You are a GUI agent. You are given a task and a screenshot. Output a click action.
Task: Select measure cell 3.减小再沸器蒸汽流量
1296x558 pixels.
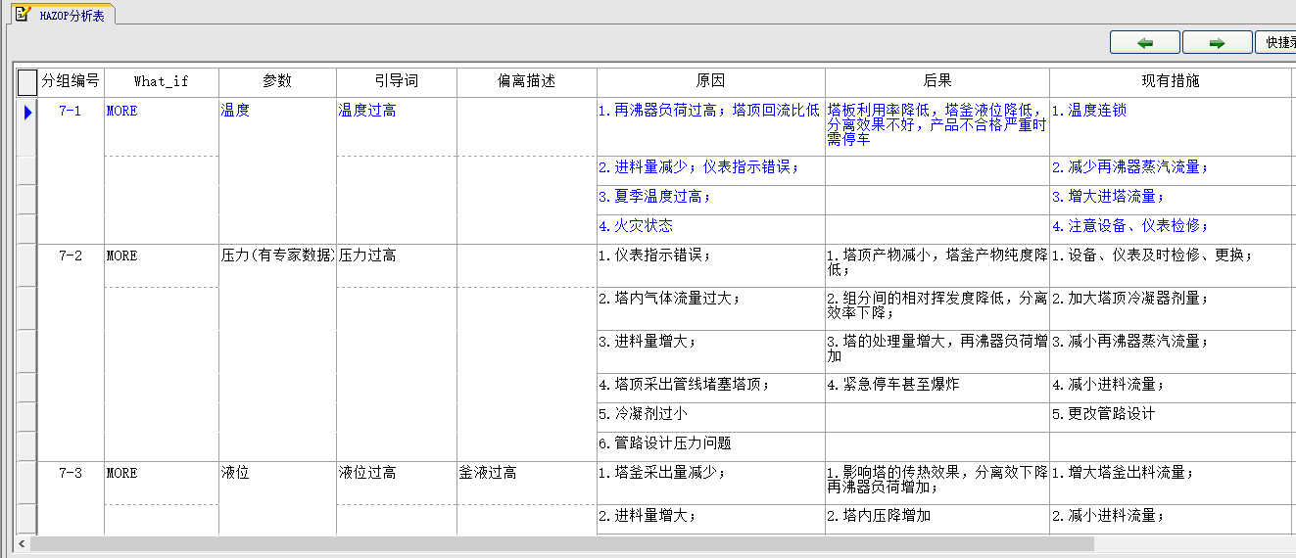tap(1171, 351)
